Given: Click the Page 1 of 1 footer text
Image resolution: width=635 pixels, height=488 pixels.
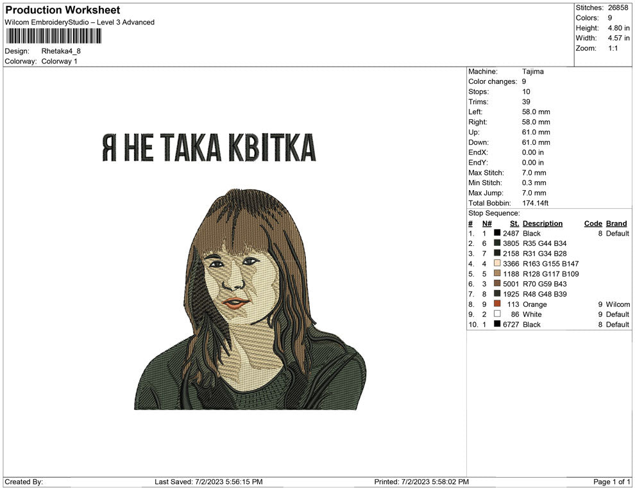Looking at the screenshot, I should (x=612, y=482).
